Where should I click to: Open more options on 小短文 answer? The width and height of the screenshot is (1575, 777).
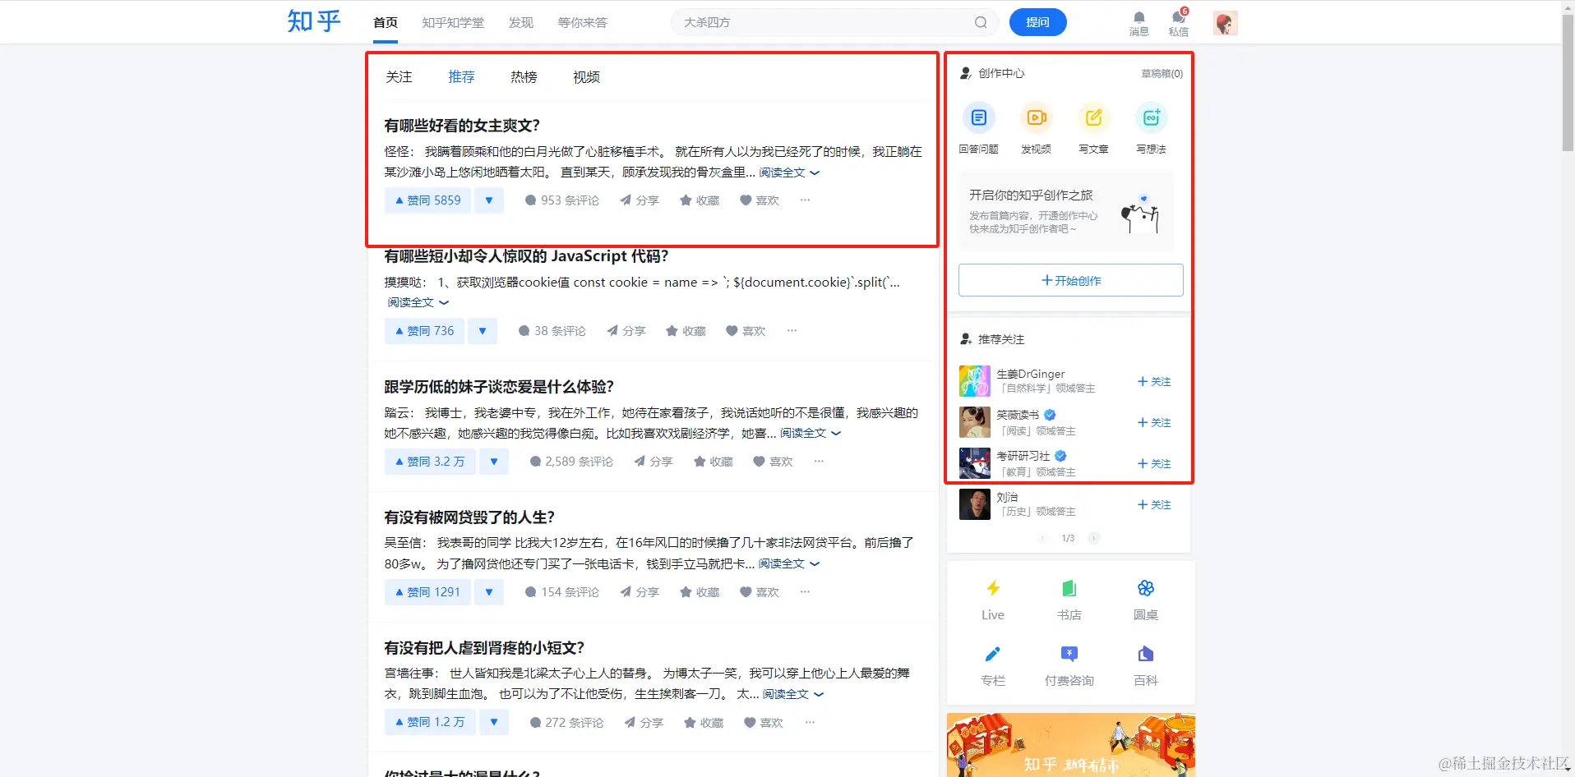tap(810, 722)
